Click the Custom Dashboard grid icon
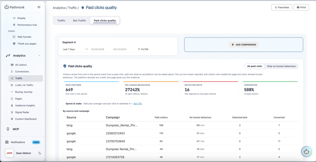 [12, 119]
